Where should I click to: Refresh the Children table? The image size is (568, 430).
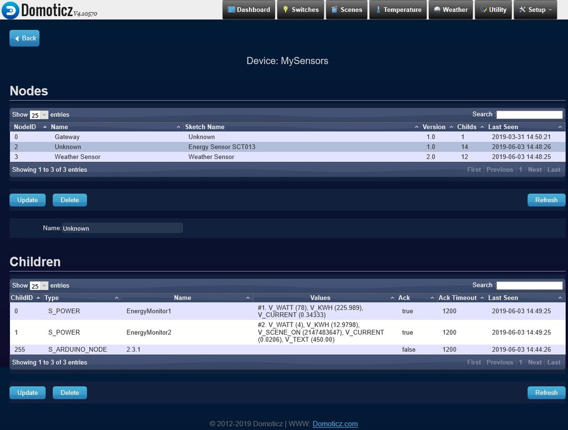[x=546, y=392]
